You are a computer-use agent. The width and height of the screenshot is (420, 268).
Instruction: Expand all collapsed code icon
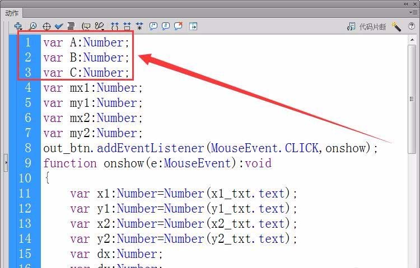(x=139, y=26)
